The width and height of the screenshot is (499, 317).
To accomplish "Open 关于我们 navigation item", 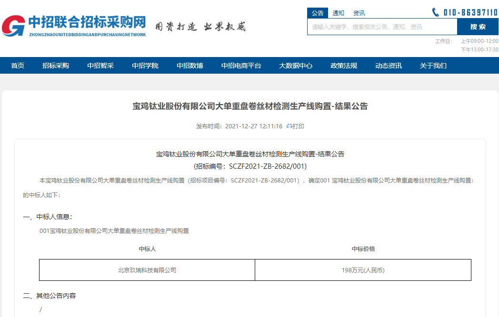I will tap(433, 66).
